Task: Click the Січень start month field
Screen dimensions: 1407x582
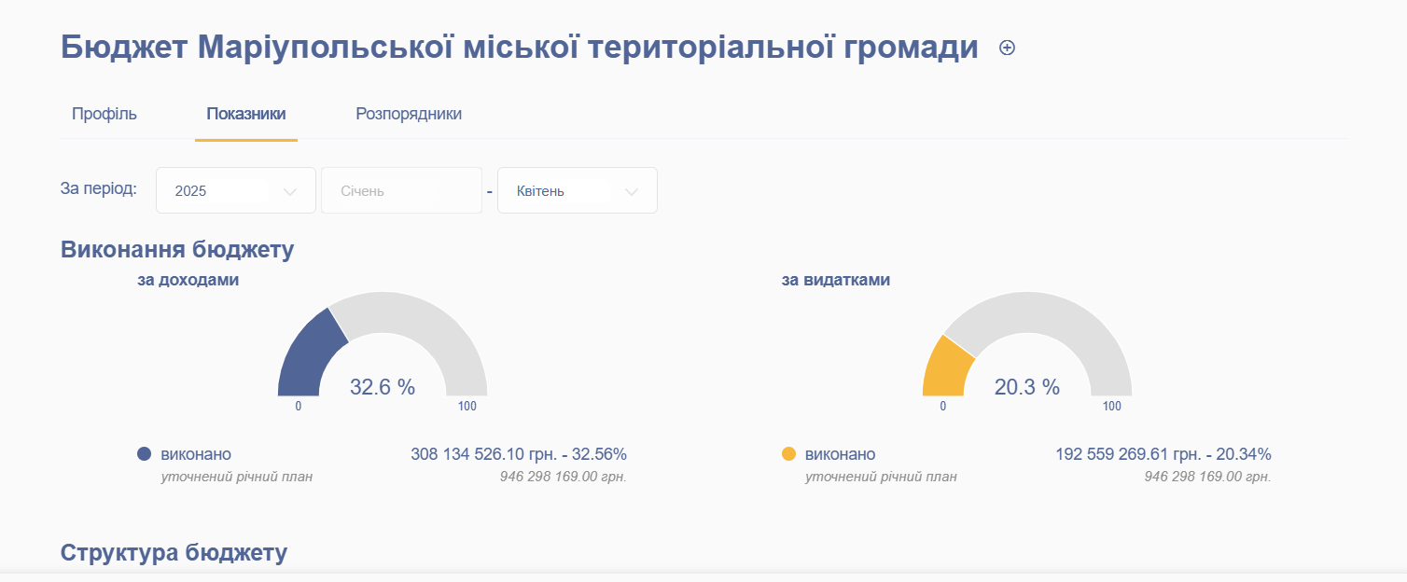Action: coord(401,190)
